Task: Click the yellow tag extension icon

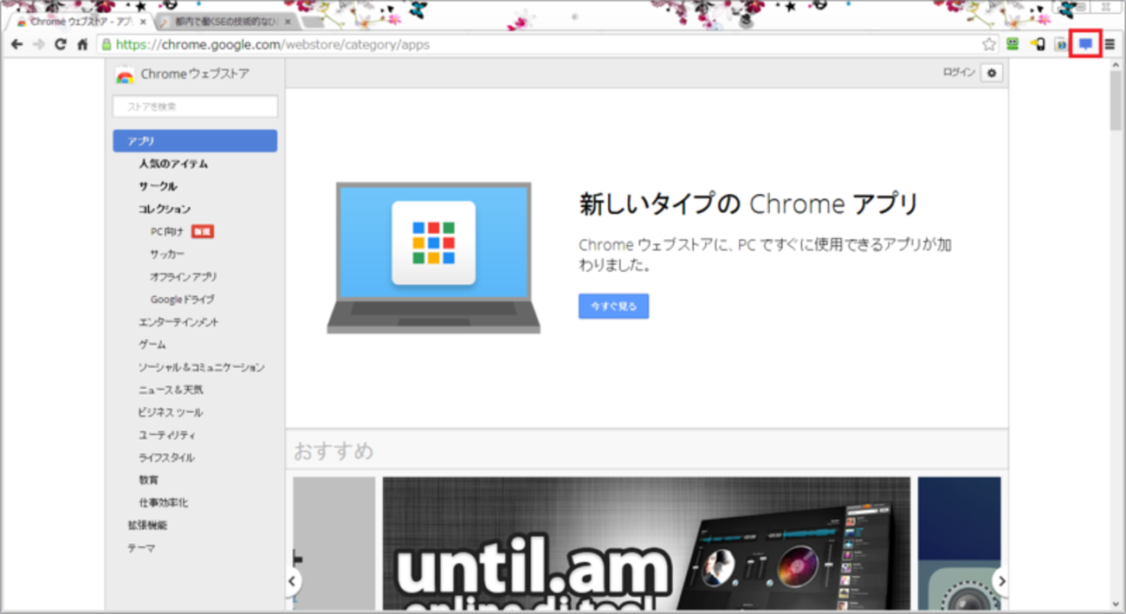Action: click(1038, 44)
